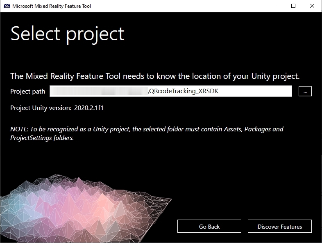
Task: Click sentence about location of your Unity project
Action: click(x=155, y=76)
